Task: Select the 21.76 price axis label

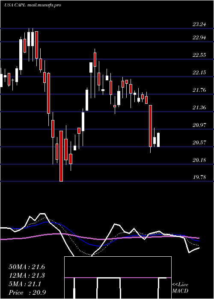Action: (199, 90)
